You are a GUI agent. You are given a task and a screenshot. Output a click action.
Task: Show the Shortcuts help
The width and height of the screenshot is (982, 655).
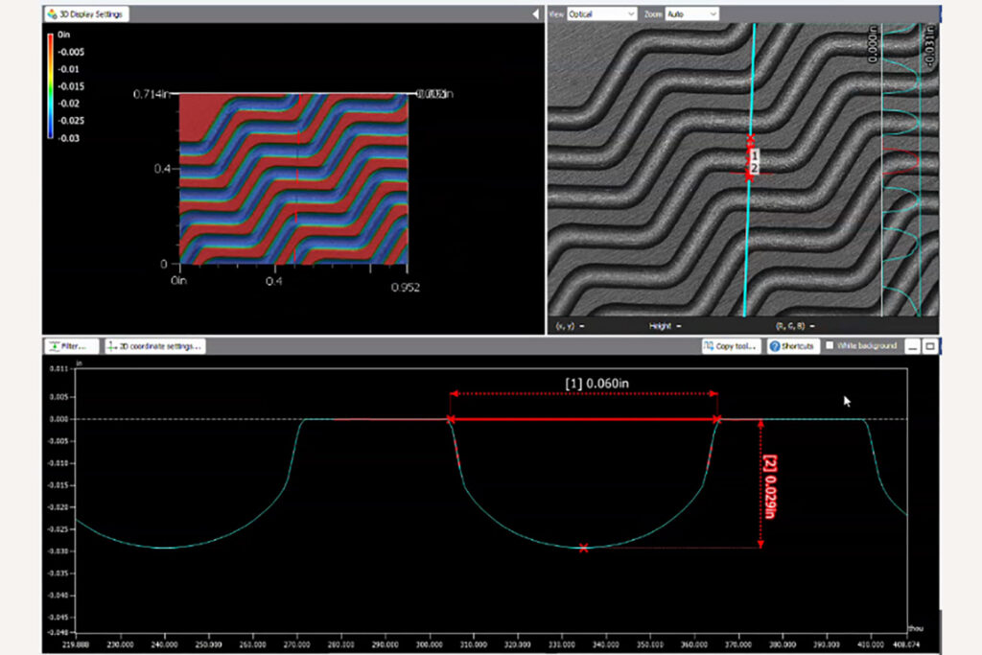tap(792, 345)
